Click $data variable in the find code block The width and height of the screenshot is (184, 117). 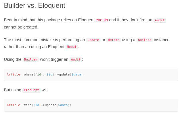[63, 105]
